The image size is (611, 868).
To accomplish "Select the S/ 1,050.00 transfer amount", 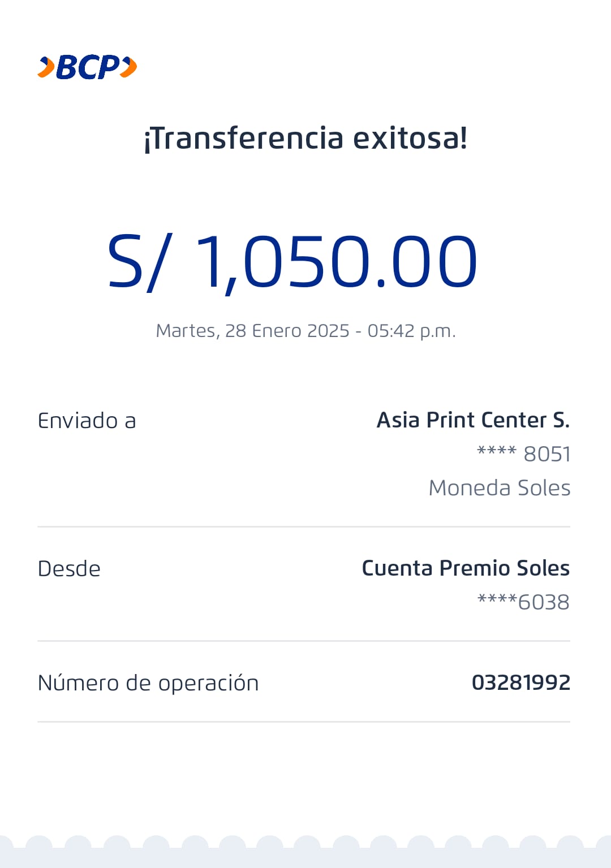I will 292,261.
